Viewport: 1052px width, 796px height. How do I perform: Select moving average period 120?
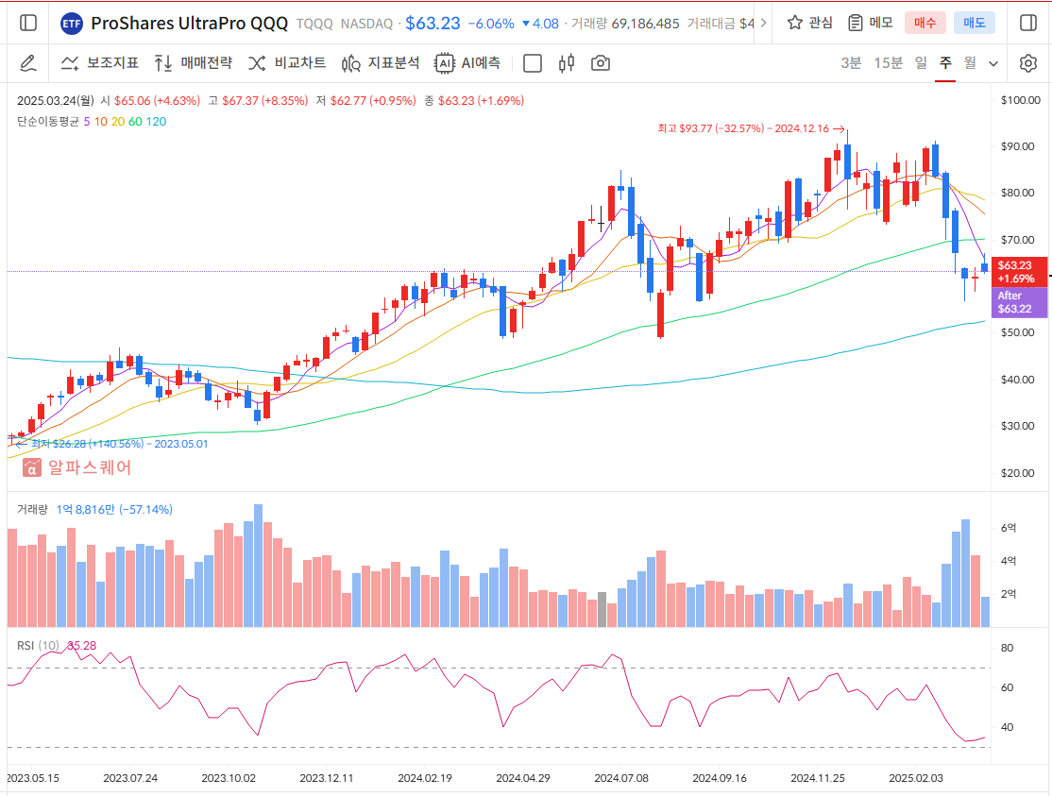[x=157, y=122]
